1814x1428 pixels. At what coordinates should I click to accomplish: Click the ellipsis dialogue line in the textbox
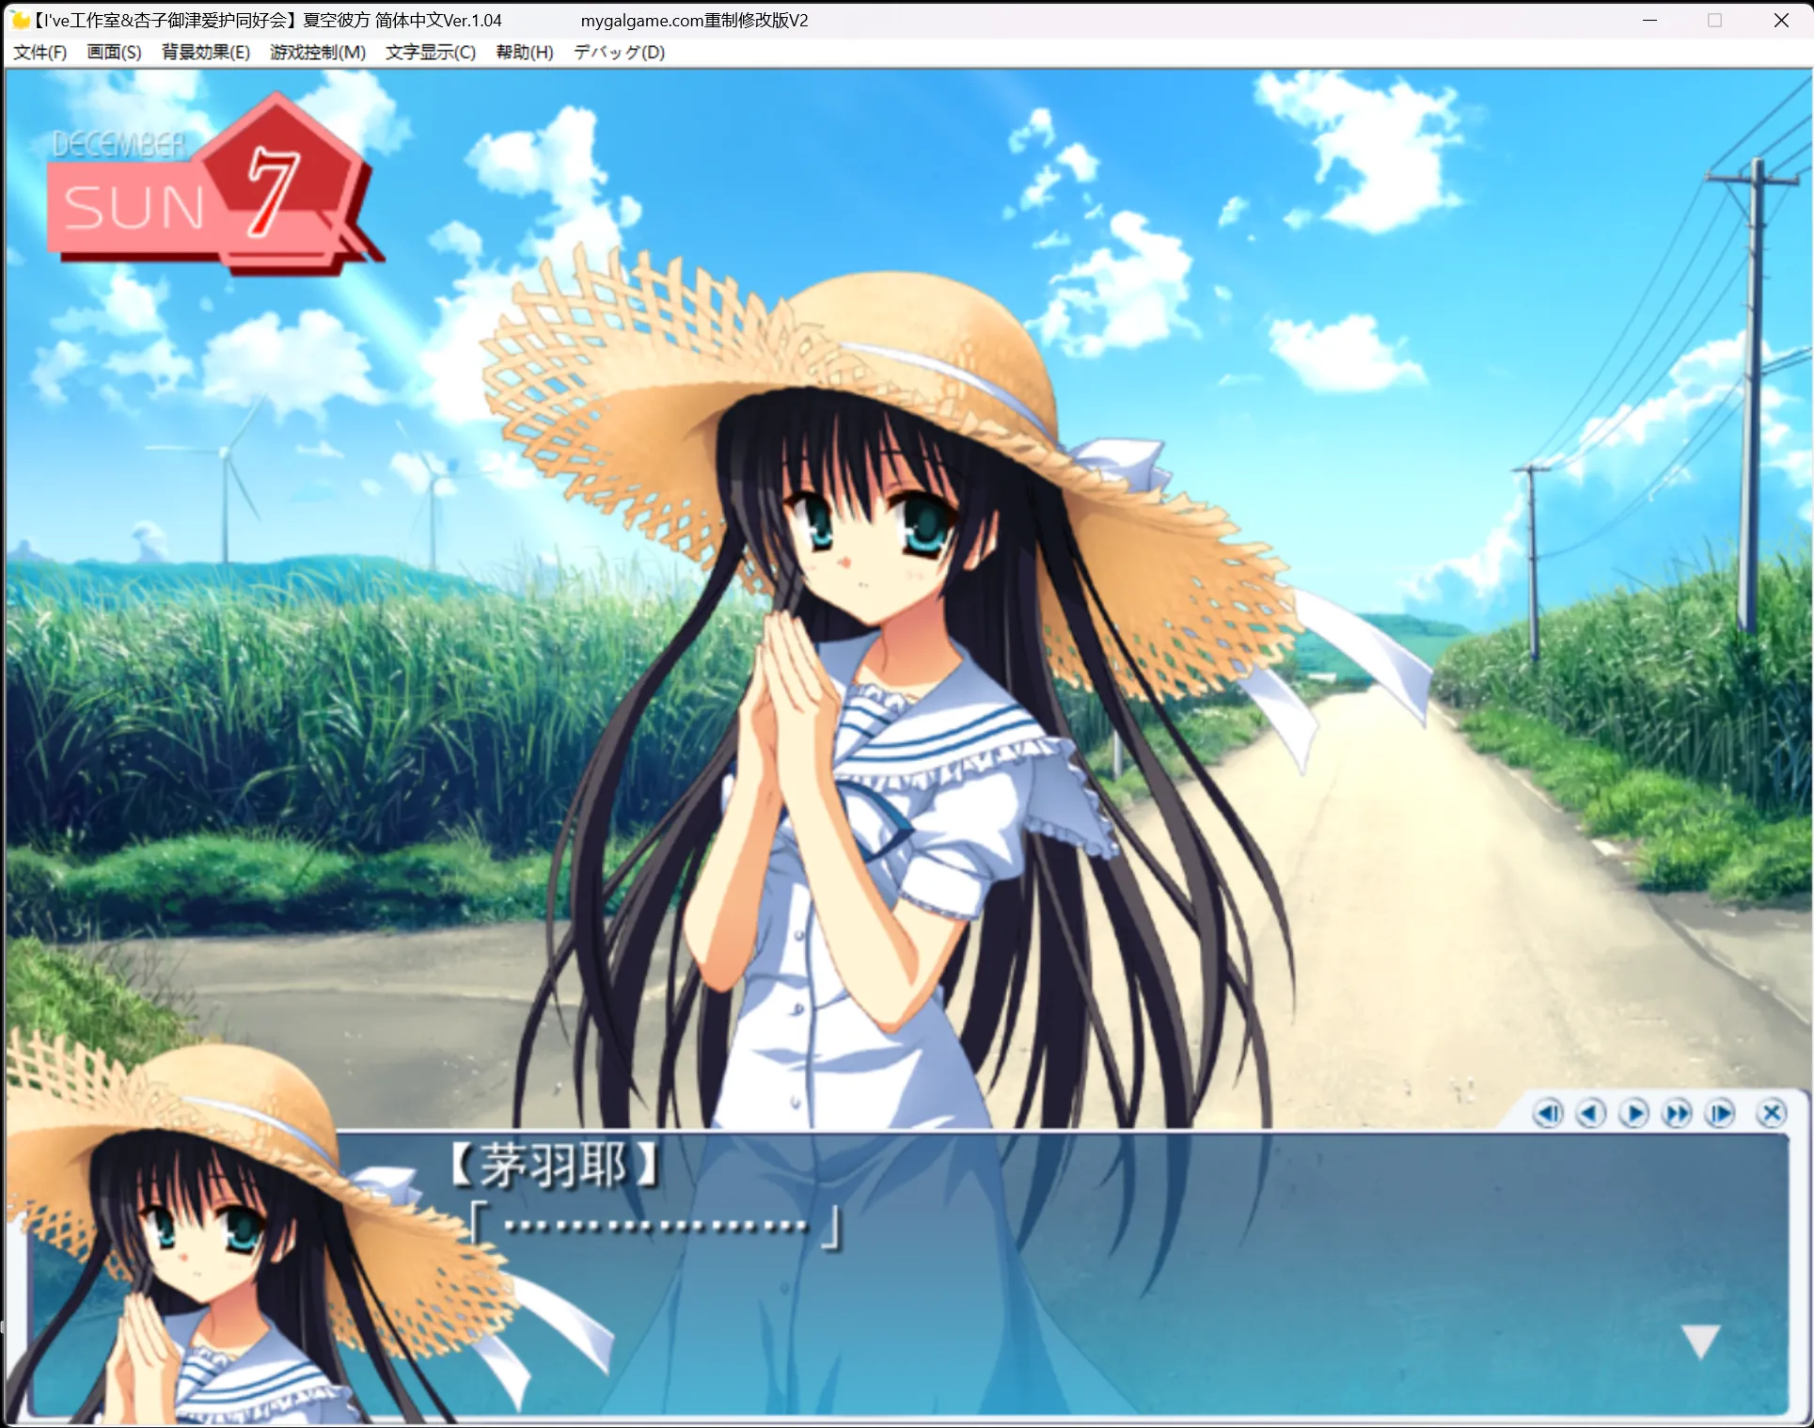tap(653, 1226)
